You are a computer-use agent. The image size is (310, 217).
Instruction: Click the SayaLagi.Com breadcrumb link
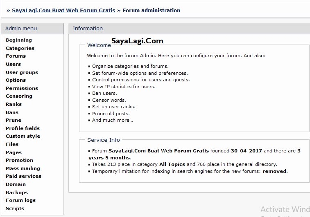[x=63, y=10]
